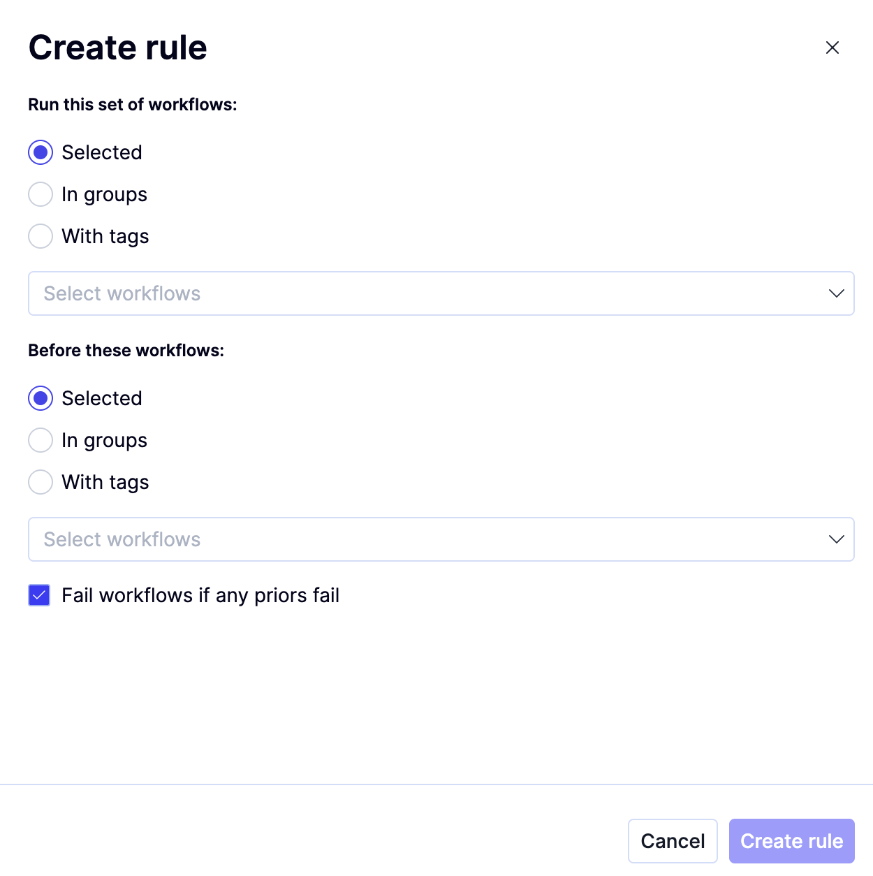Screen dimensions: 873x876
Task: Choose 'In groups' under Run this set of workflows
Action: [41, 194]
